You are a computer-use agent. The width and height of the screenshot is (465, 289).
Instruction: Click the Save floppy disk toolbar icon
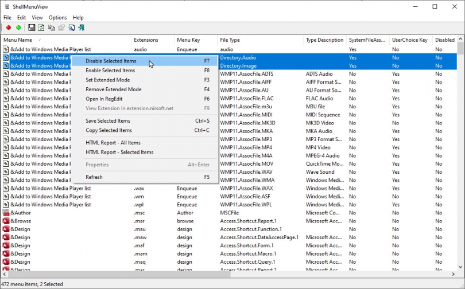click(32, 28)
